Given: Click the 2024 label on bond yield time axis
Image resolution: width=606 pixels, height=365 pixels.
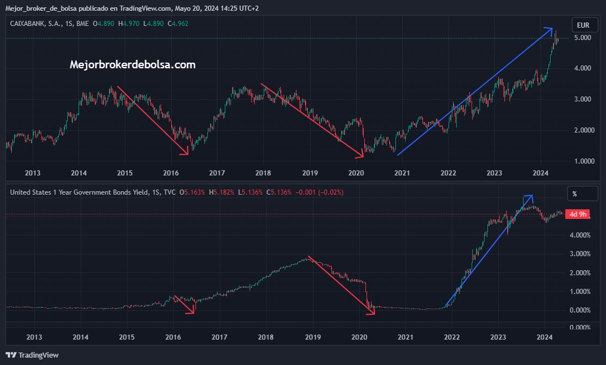Looking at the screenshot, I should (544, 337).
